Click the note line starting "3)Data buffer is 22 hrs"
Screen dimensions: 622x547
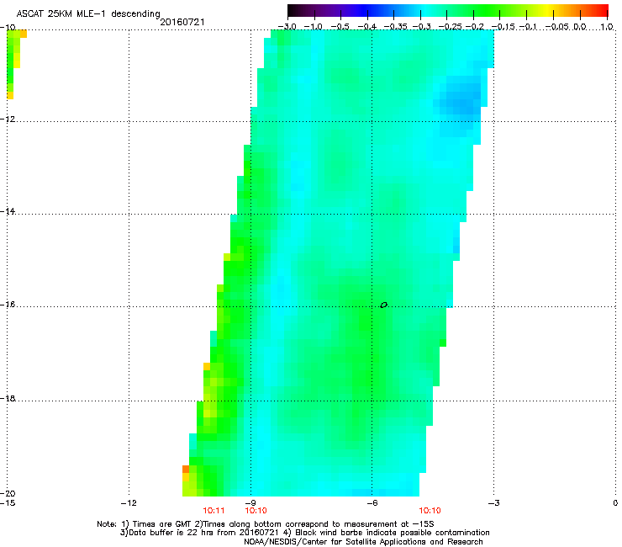(x=304, y=533)
